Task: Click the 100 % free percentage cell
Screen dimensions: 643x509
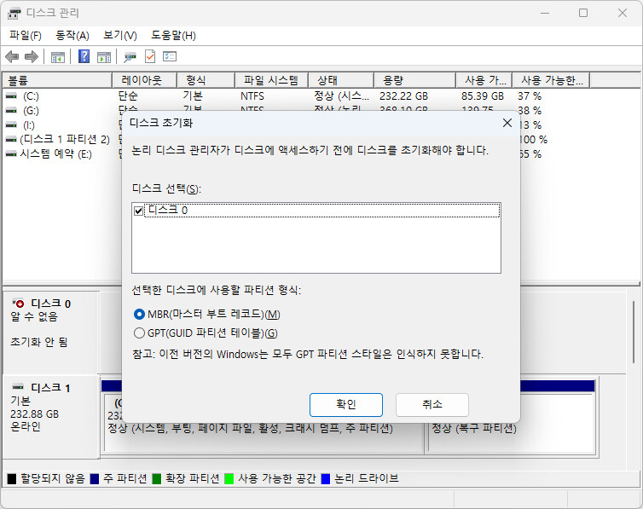Action: 534,140
